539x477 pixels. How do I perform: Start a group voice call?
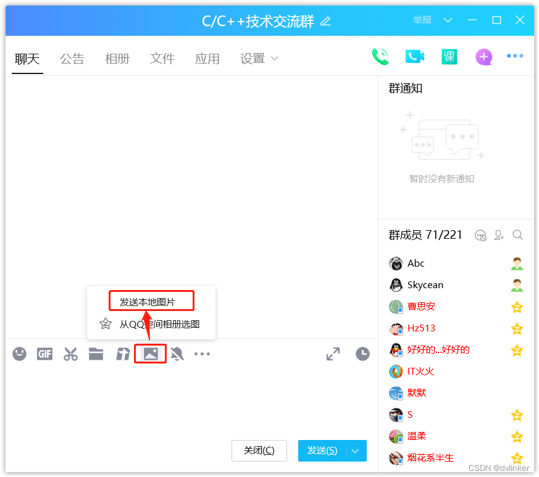[x=380, y=57]
